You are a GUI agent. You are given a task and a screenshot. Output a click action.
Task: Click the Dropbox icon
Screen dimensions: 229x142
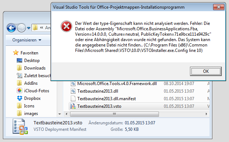click(20, 98)
